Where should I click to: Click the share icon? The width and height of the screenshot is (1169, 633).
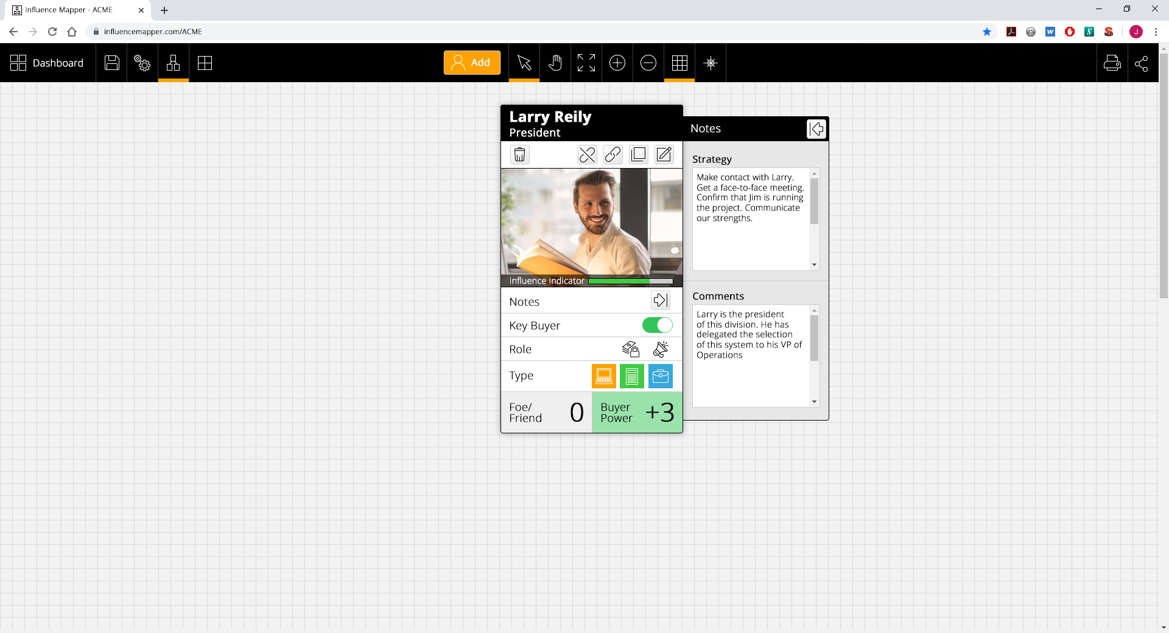[1142, 63]
